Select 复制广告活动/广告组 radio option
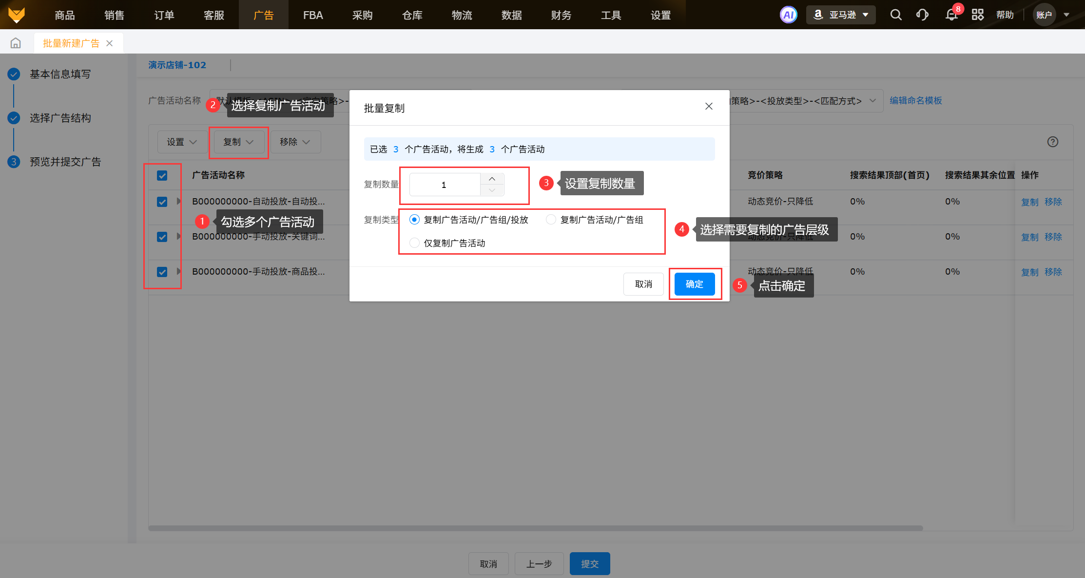Image resolution: width=1085 pixels, height=578 pixels. [x=551, y=220]
